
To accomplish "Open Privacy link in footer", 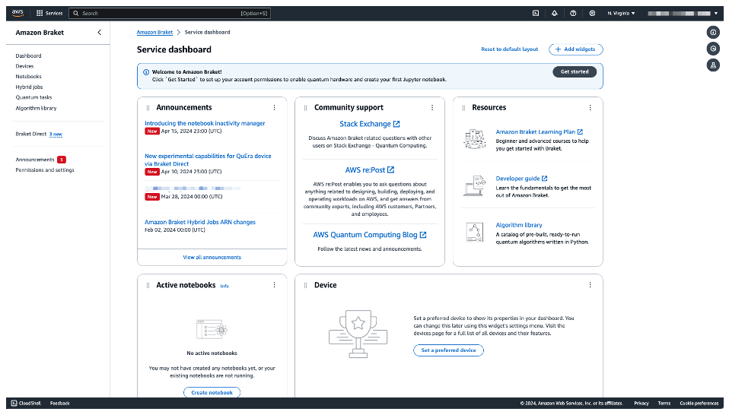I will click(x=641, y=403).
